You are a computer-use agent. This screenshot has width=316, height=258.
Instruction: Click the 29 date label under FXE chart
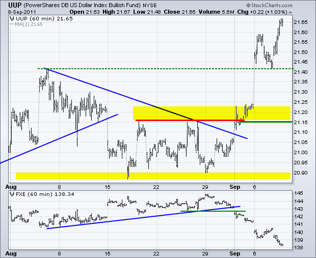(x=205, y=254)
